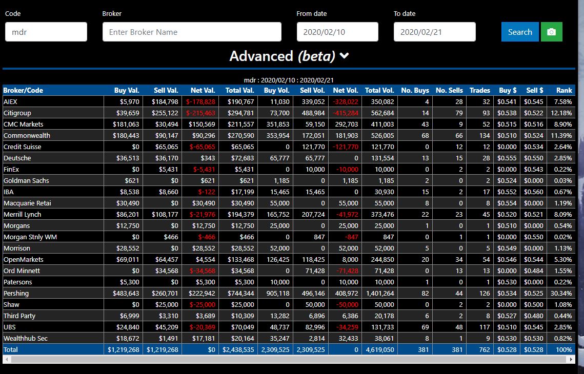This screenshot has width=584, height=374.
Task: Select the Wealthhub Sec broker name
Action: pos(26,338)
